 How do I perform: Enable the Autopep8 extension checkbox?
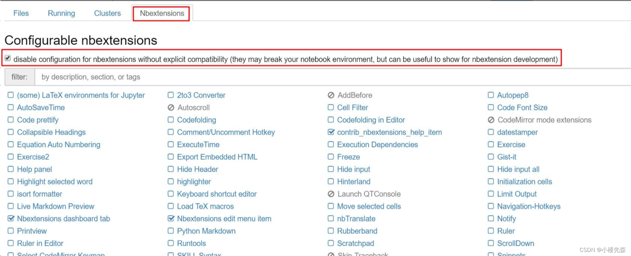(491, 95)
